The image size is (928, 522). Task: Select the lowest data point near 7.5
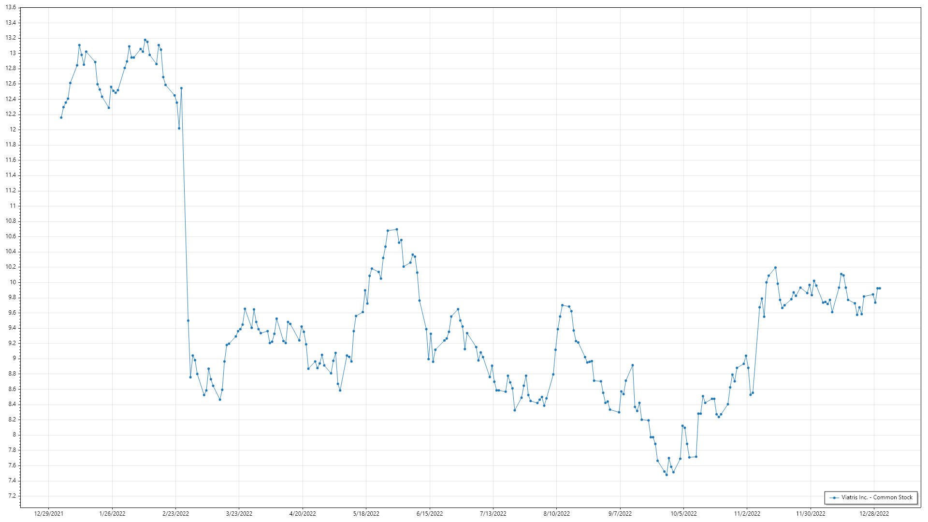click(667, 475)
